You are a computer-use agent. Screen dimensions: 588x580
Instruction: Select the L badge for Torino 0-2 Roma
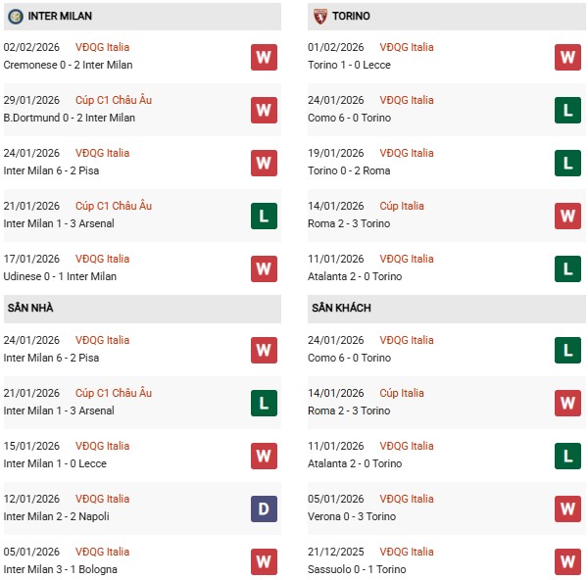click(x=568, y=163)
